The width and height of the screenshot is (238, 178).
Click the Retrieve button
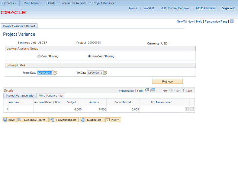[x=167, y=82]
